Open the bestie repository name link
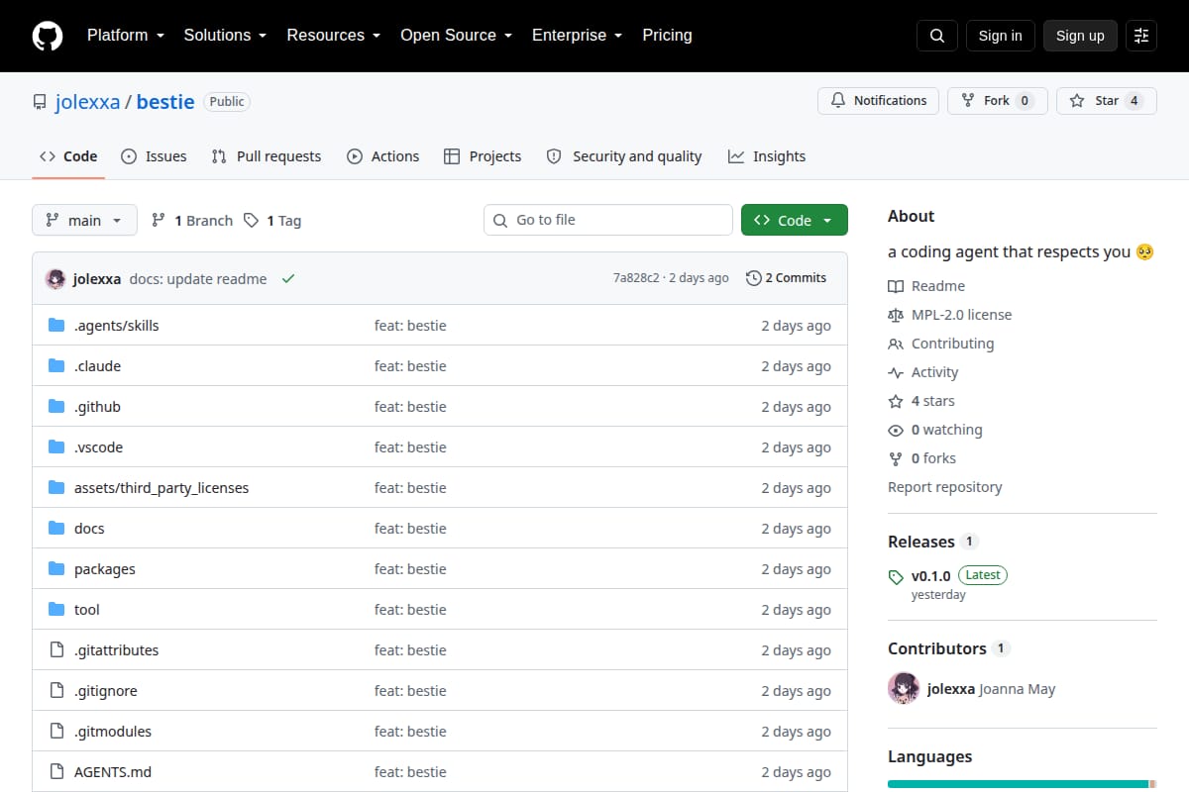1189x792 pixels. [165, 102]
